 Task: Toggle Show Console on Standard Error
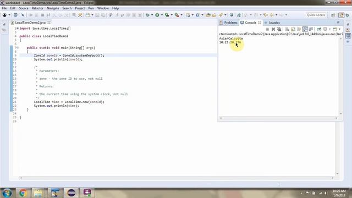(x=311, y=29)
